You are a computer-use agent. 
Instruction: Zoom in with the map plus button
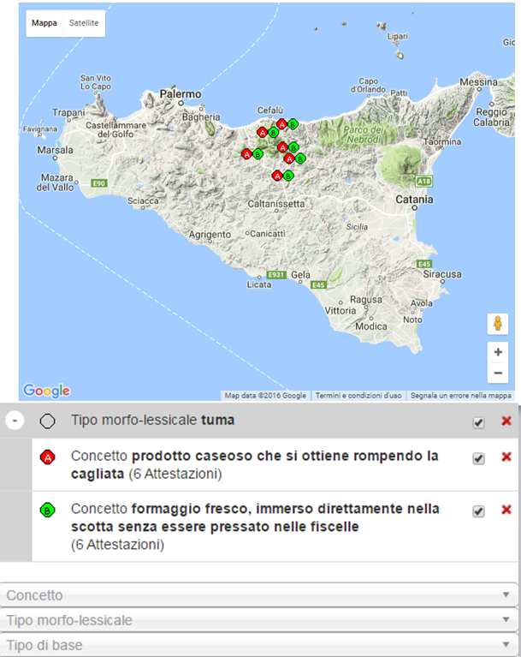[x=497, y=352]
